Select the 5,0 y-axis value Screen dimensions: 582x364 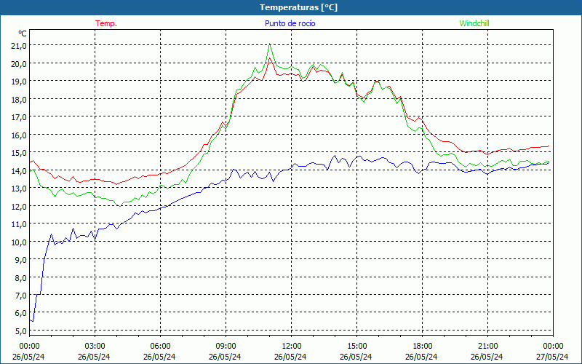18,331
